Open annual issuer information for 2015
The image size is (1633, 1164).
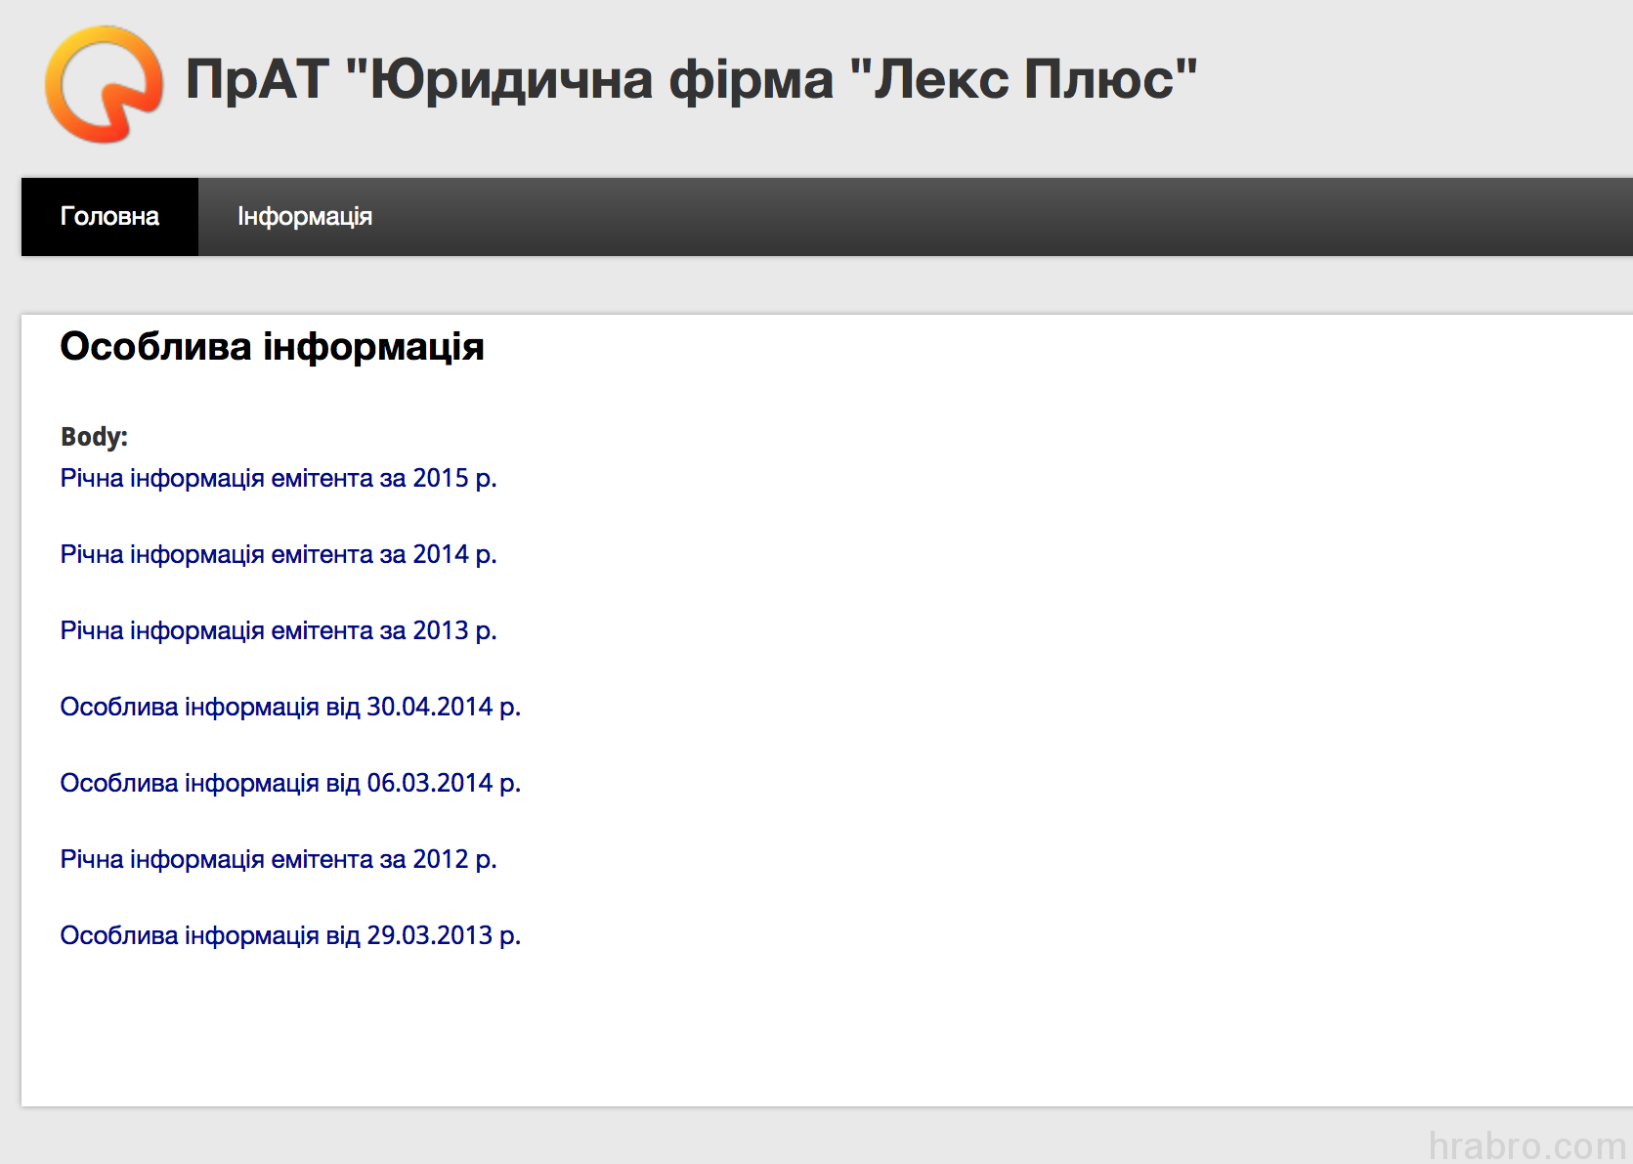pos(278,478)
